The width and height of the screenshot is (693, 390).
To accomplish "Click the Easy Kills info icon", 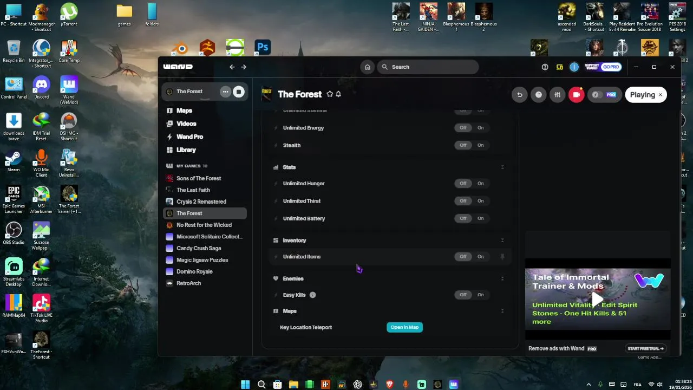I will tap(312, 295).
